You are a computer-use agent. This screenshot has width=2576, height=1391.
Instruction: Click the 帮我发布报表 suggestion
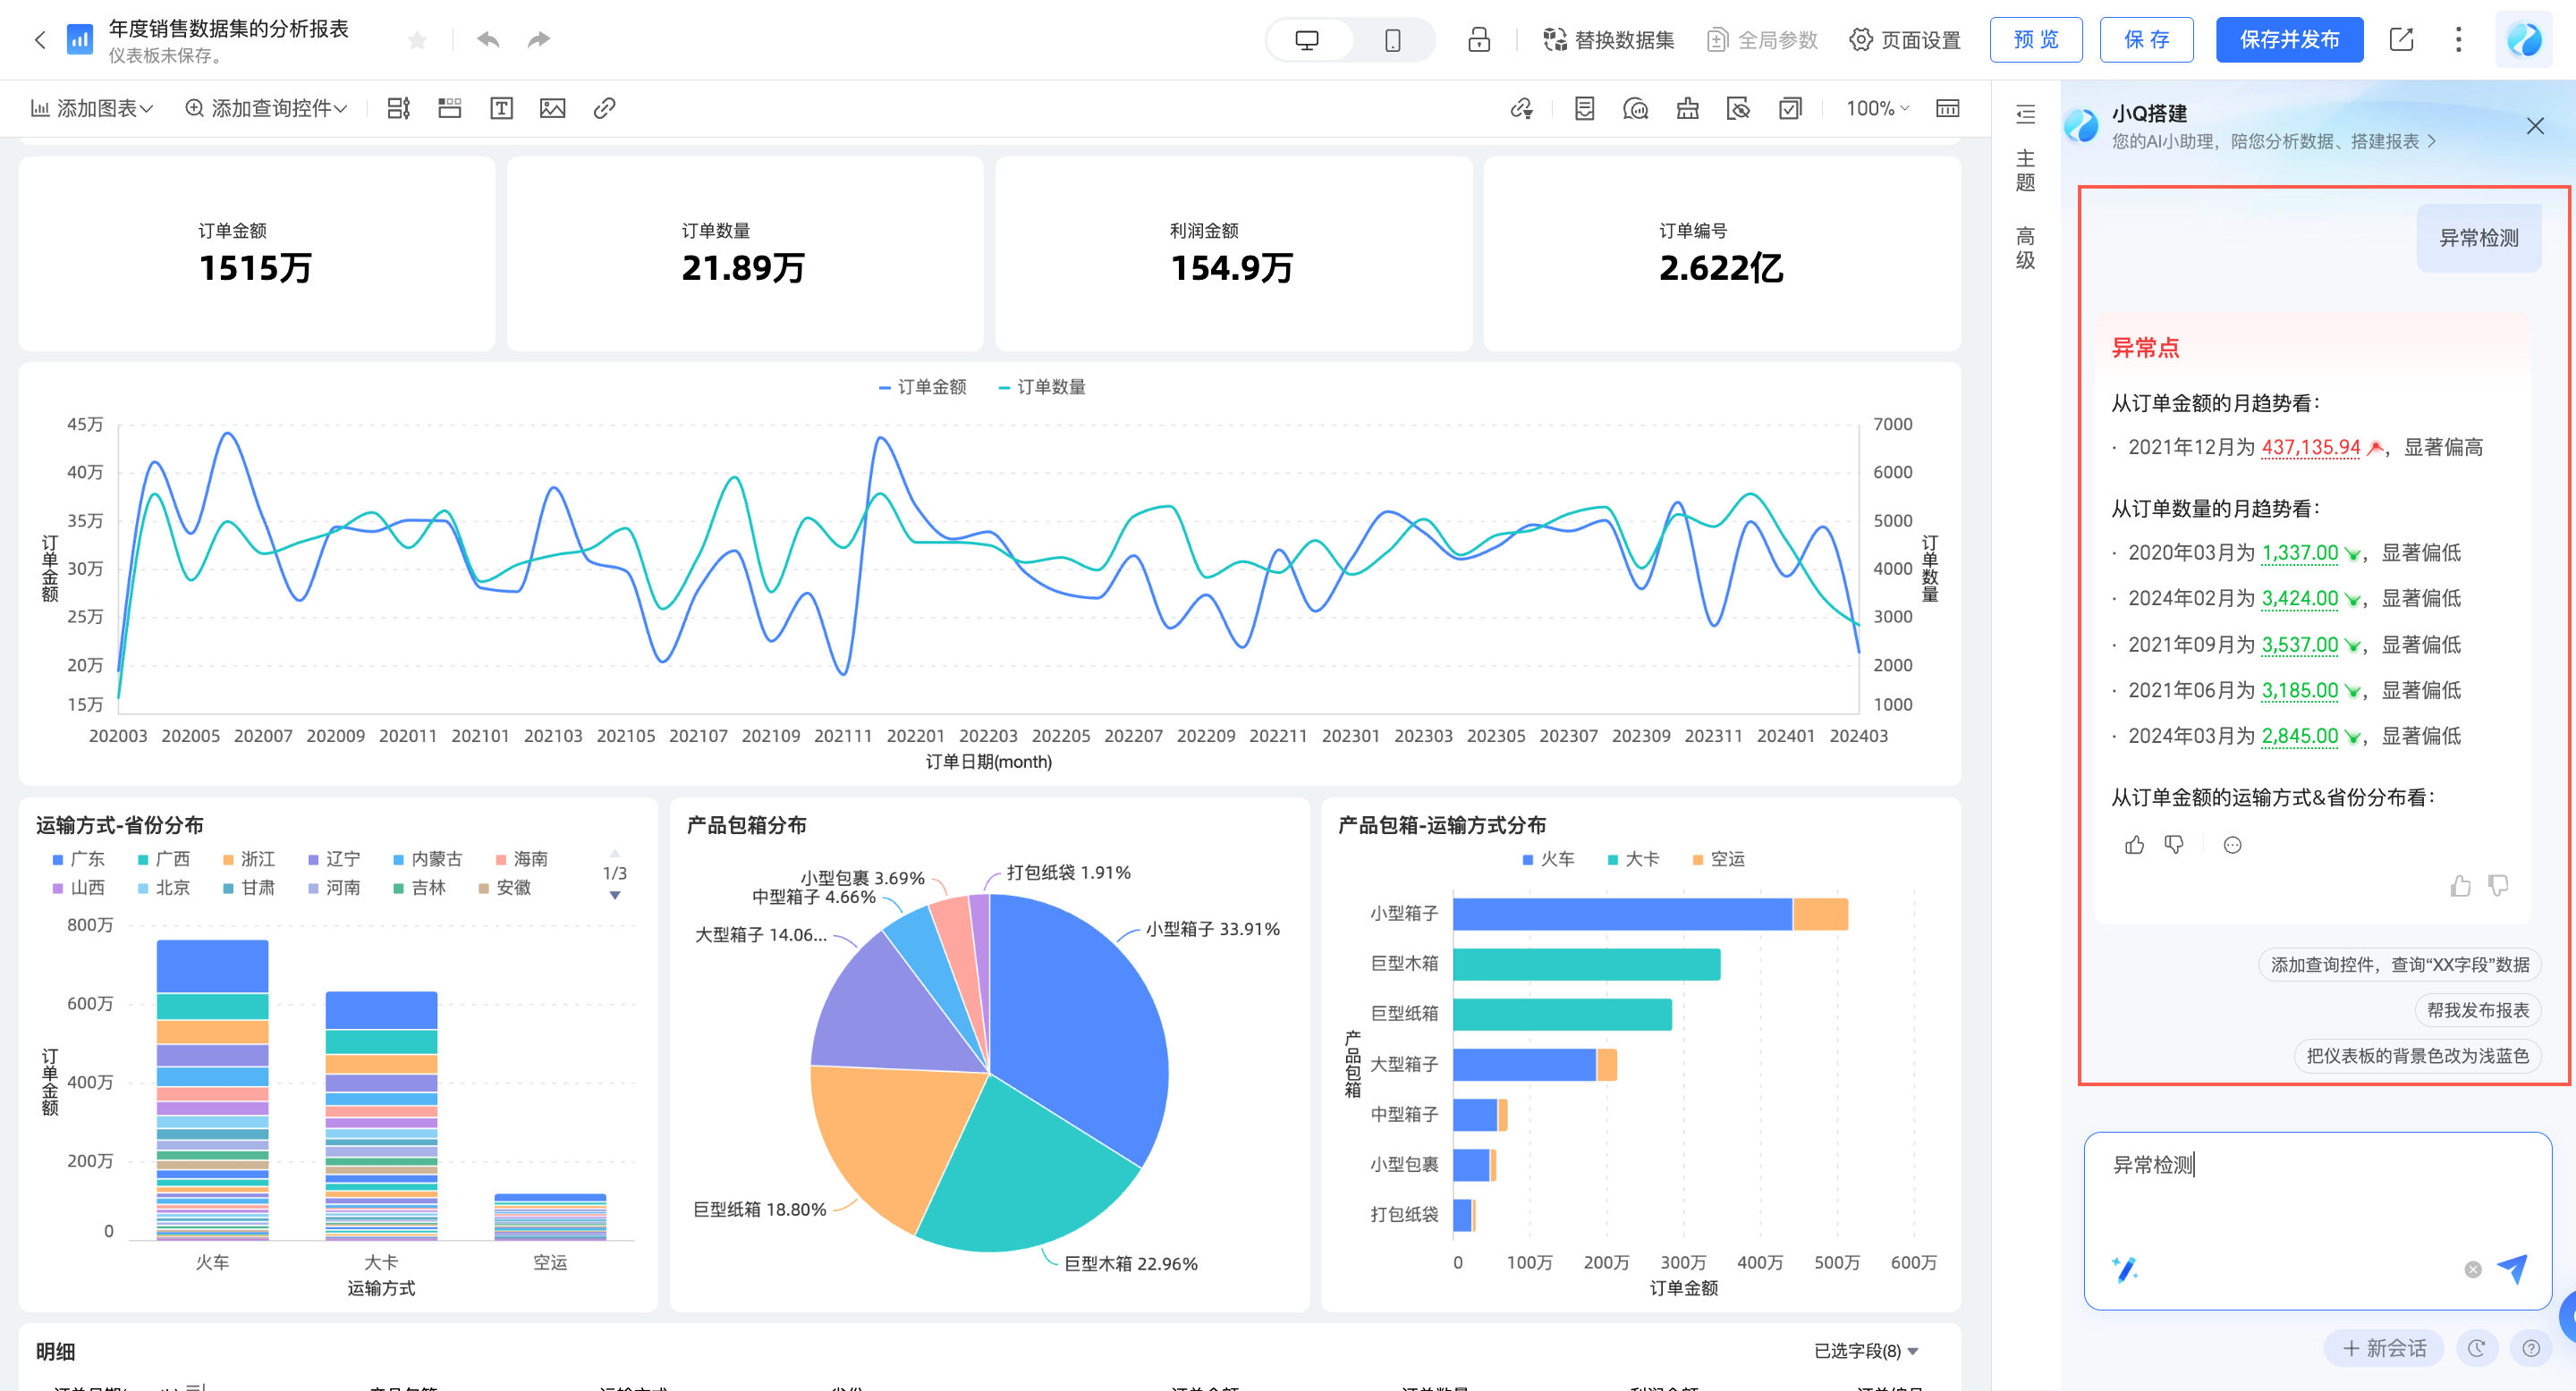point(2477,1010)
